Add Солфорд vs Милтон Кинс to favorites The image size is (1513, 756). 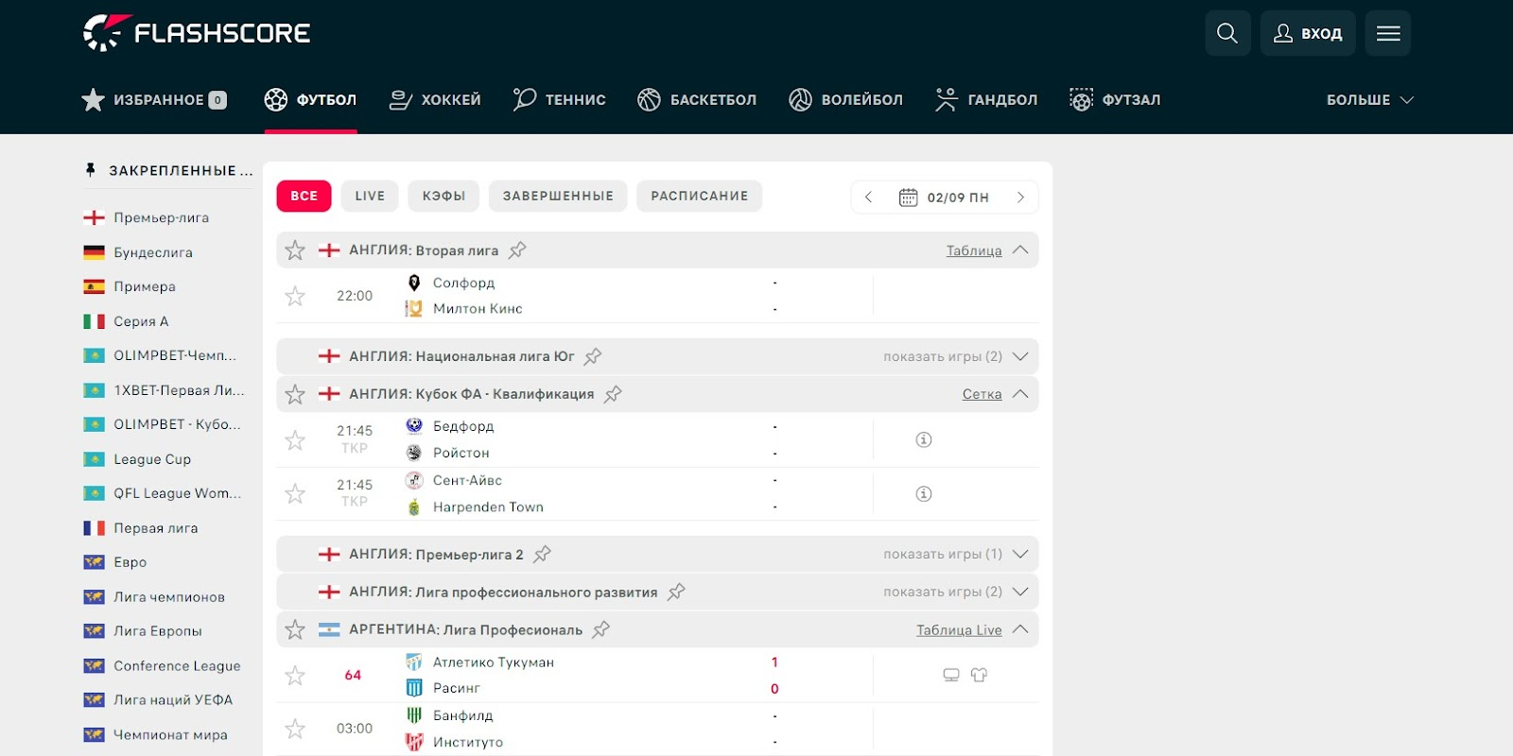(295, 296)
